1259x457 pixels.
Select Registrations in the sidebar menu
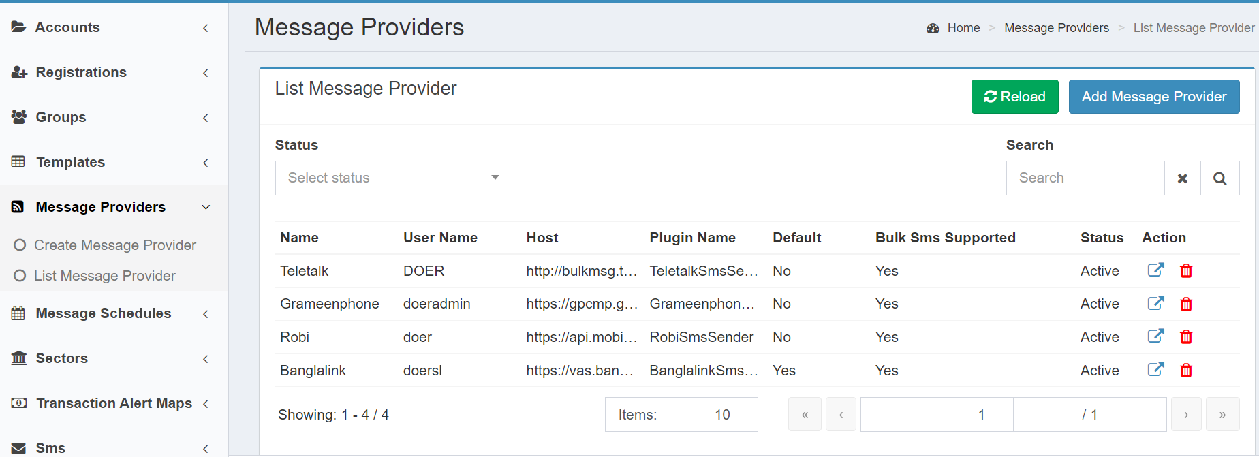81,72
